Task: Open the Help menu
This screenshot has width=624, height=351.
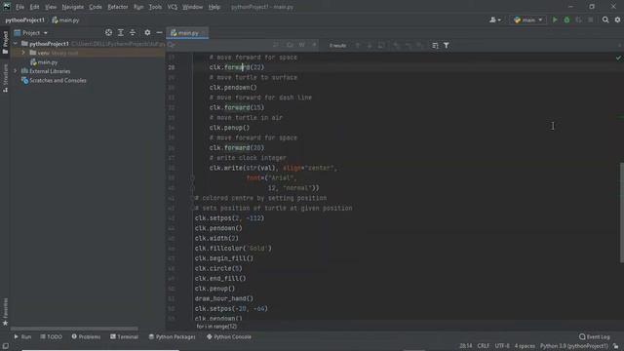Action: pos(214,7)
